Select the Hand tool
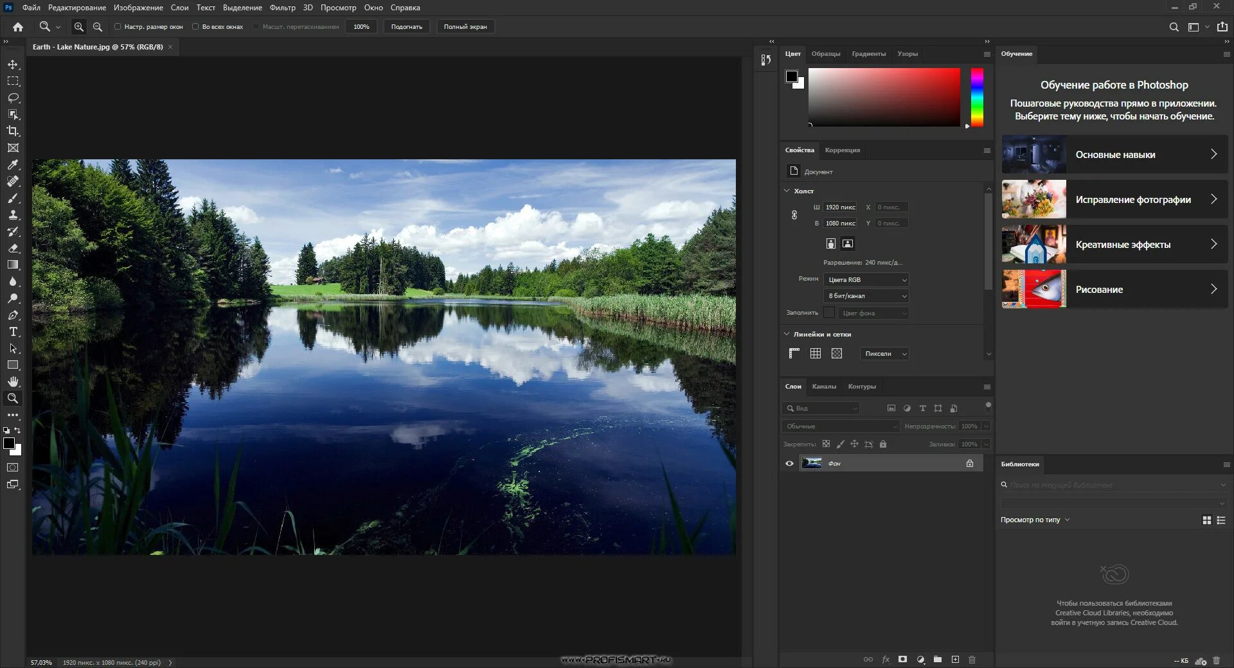Screen dimensions: 1234x668 [x=13, y=382]
